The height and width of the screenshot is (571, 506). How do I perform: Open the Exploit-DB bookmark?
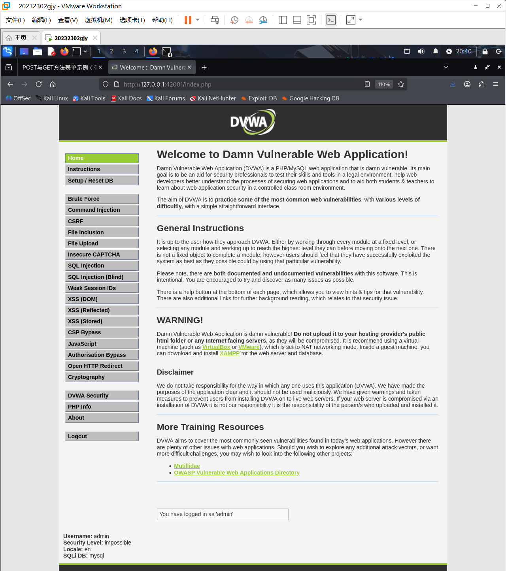[x=259, y=98]
